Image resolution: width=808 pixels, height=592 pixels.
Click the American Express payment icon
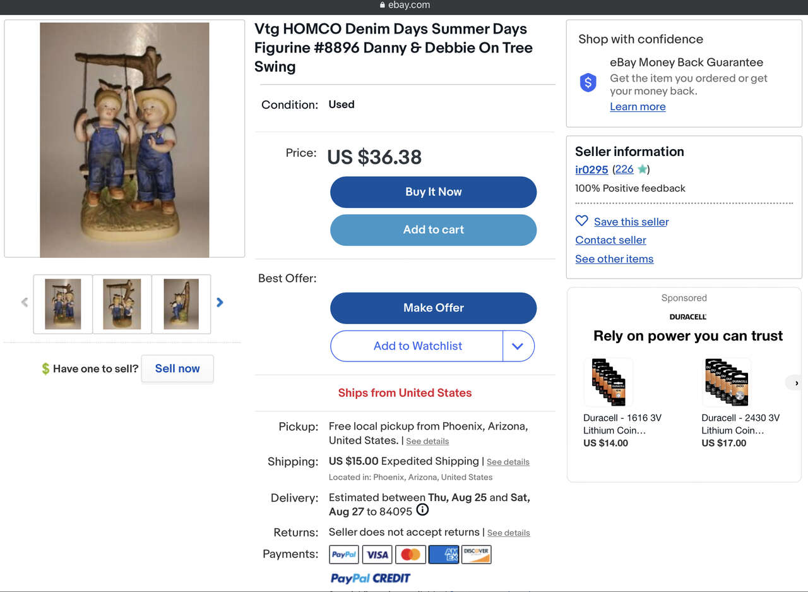[x=444, y=555]
